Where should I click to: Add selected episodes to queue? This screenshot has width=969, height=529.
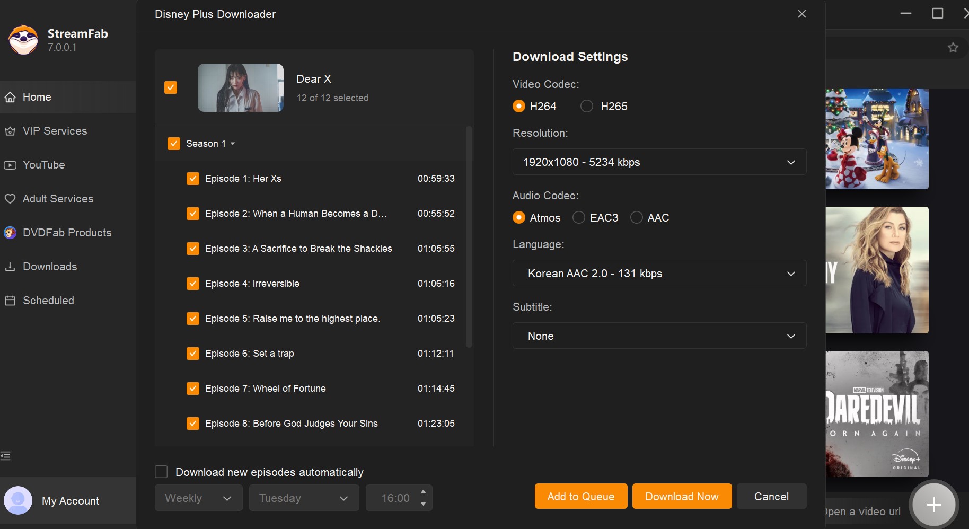(580, 496)
